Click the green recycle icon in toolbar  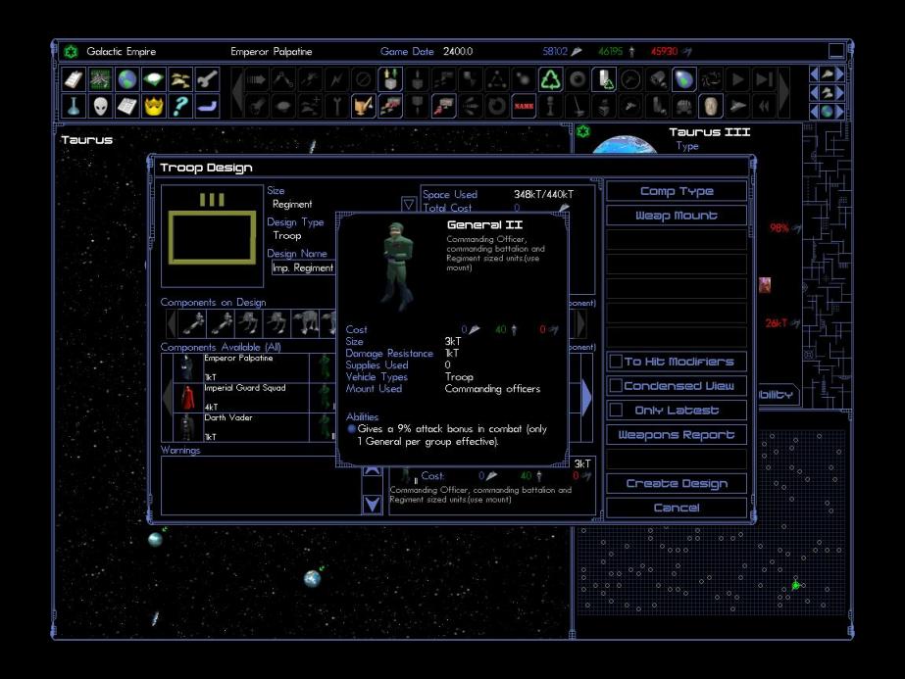pyautogui.click(x=551, y=80)
